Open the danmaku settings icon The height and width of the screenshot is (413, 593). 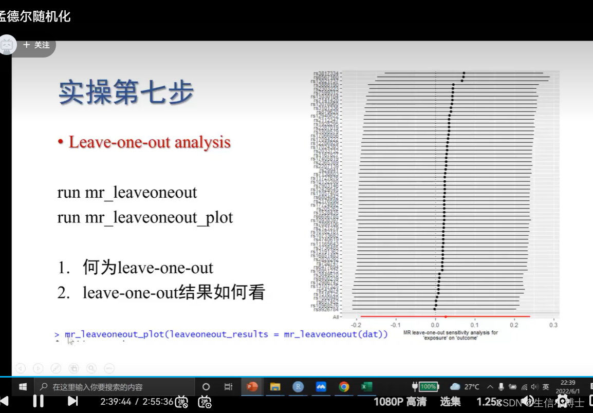point(205,402)
